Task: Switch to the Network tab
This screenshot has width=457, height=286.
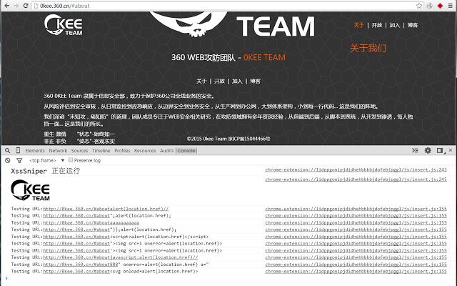Action: 58,151
